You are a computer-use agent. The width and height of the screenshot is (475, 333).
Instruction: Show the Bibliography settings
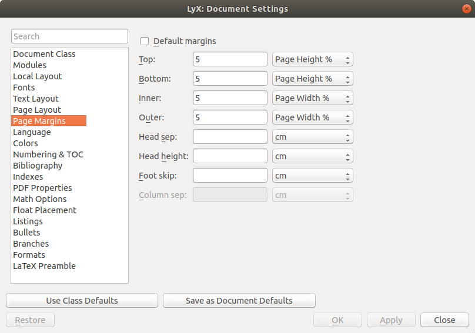(38, 166)
